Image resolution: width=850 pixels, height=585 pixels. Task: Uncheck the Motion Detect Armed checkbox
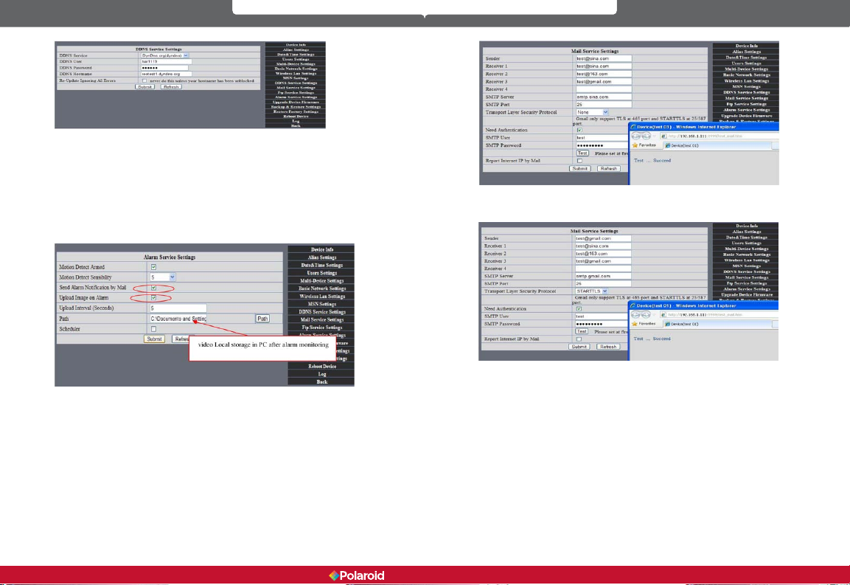click(153, 267)
